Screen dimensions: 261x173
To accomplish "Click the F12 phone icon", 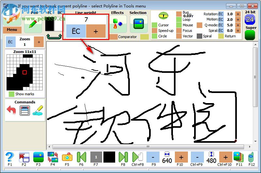I will click(x=251, y=157).
